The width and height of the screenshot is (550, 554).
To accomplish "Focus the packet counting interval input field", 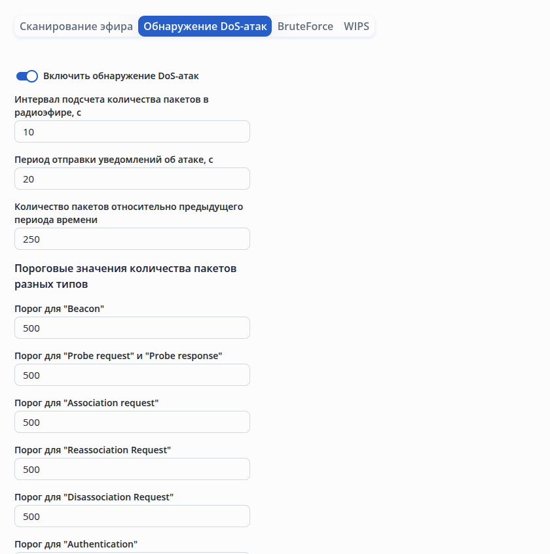I will click(x=132, y=131).
